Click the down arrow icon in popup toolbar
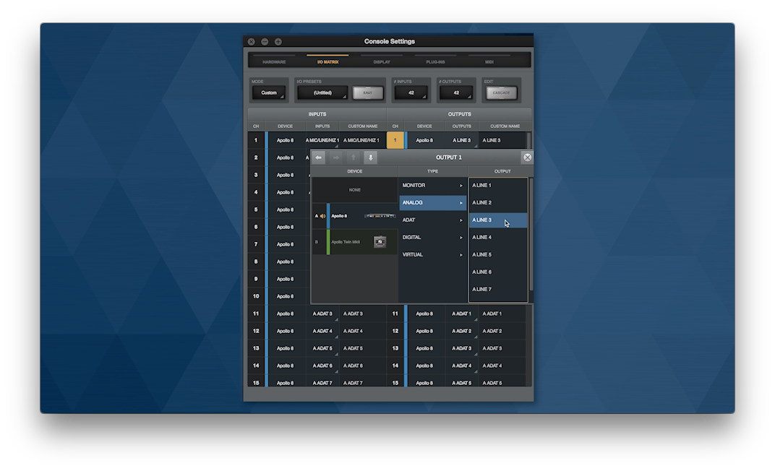The height and width of the screenshot is (471, 775). click(370, 157)
